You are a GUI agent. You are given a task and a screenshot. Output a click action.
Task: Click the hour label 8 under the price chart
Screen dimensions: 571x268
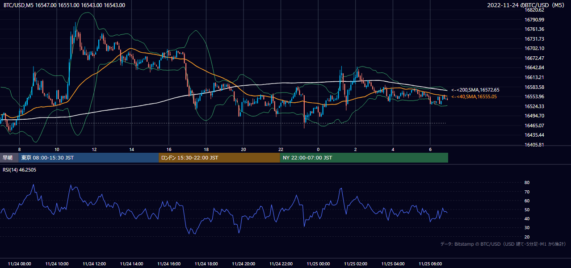click(19, 149)
